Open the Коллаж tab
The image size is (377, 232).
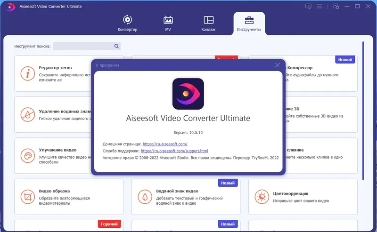click(208, 24)
